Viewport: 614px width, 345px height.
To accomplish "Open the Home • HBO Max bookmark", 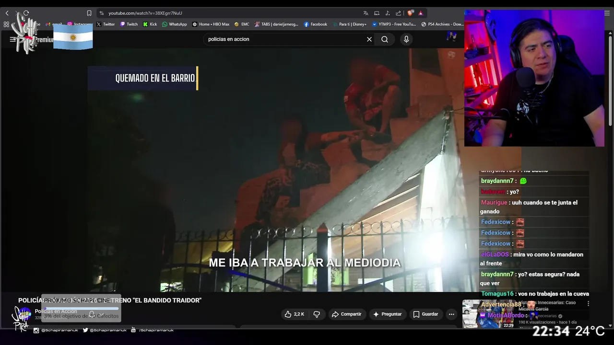I will 211,24.
